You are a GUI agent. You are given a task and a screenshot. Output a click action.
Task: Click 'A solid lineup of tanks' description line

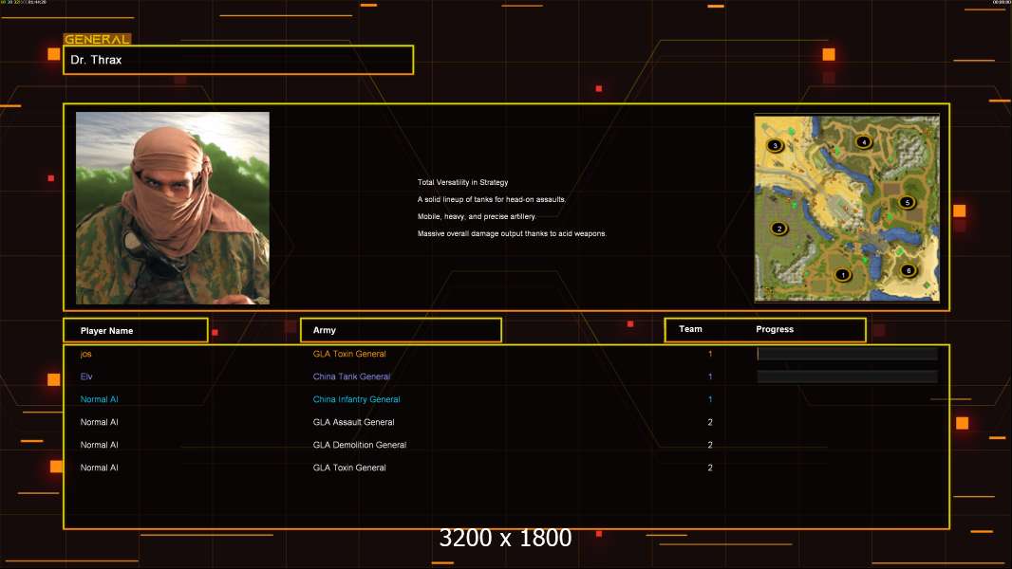[492, 199]
